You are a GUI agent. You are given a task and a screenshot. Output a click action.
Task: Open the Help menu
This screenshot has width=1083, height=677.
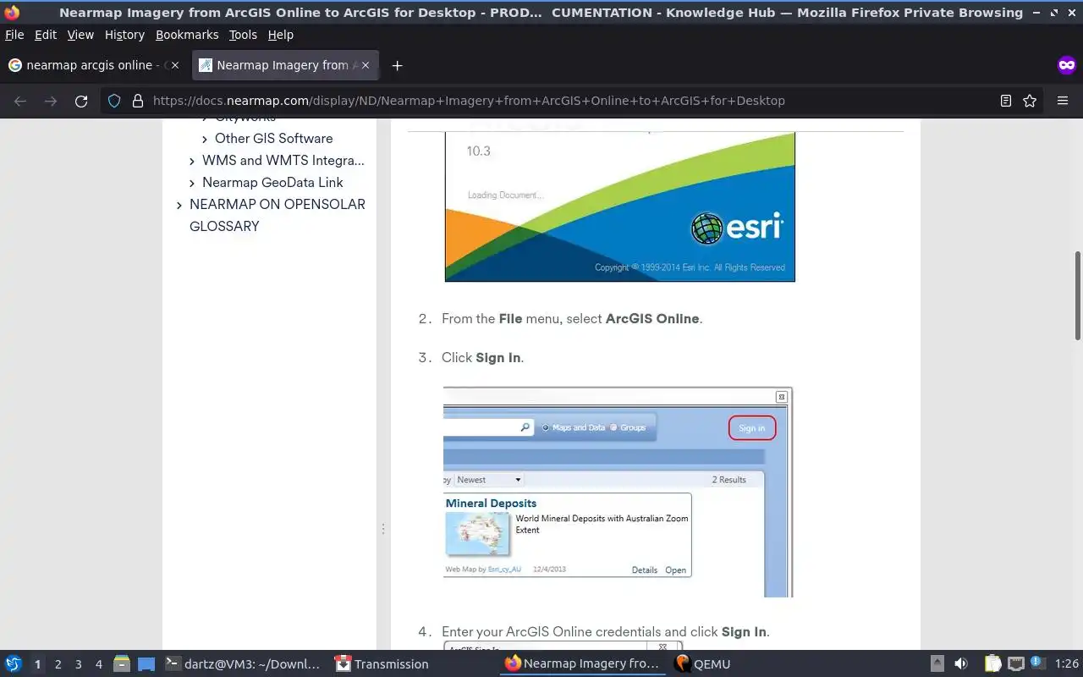pyautogui.click(x=280, y=35)
